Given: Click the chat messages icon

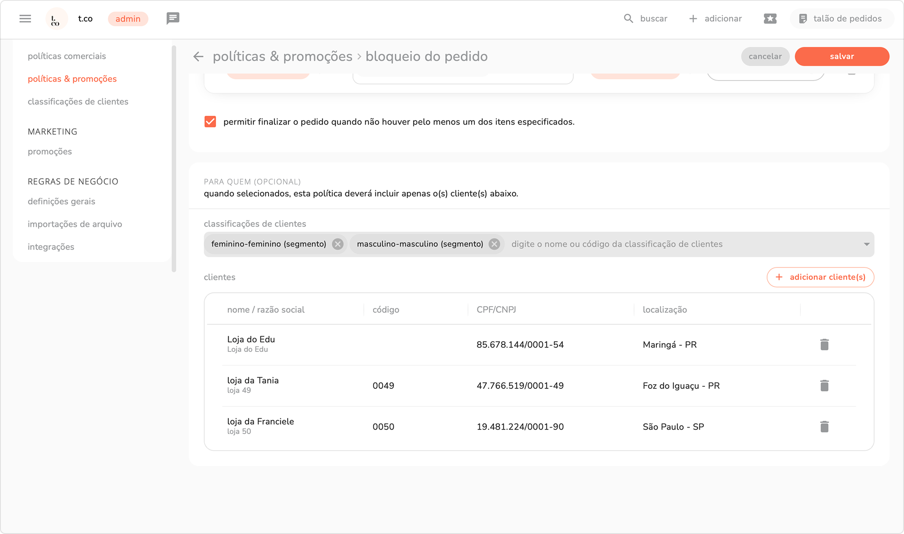Looking at the screenshot, I should pos(173,19).
